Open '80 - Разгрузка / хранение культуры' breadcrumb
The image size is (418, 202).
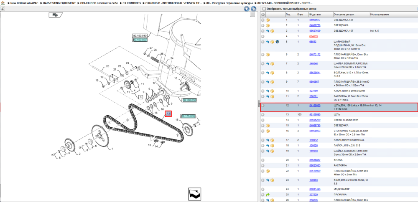[229, 3]
